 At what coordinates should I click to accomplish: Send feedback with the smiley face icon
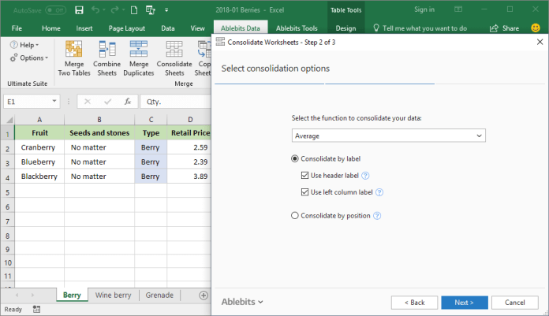tap(536, 28)
